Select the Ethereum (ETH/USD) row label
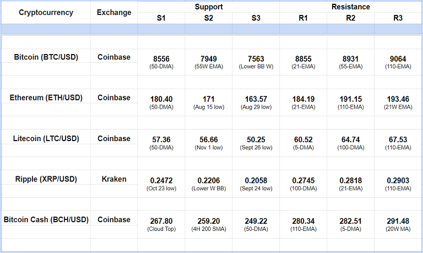 (46, 98)
